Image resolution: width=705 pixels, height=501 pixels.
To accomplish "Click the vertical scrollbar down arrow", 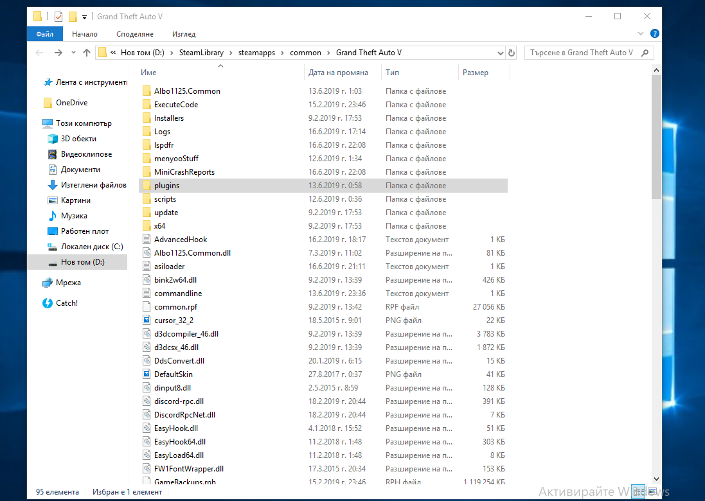I will click(x=656, y=479).
